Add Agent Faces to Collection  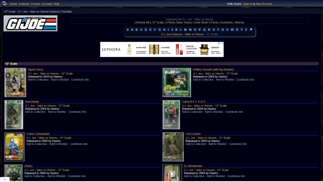click(38, 80)
